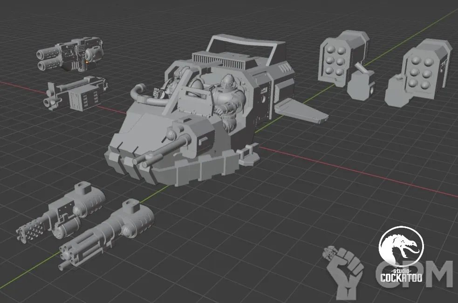Click the orange origin dot on the twin-barrel weapon
The height and width of the screenshot is (303, 458).
87,61
